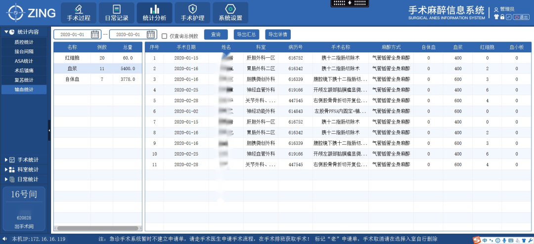534x244 pixels.
Task: Click the shrink window icon in header
Action: pos(508,17)
